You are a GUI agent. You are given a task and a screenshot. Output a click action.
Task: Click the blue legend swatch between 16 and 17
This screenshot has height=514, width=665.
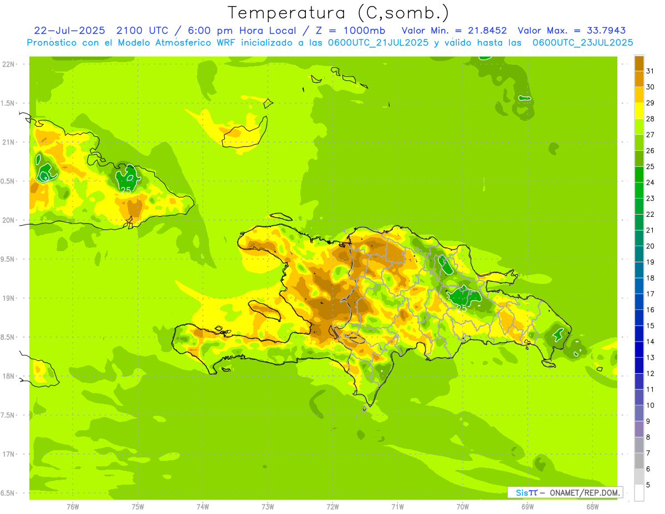639,302
